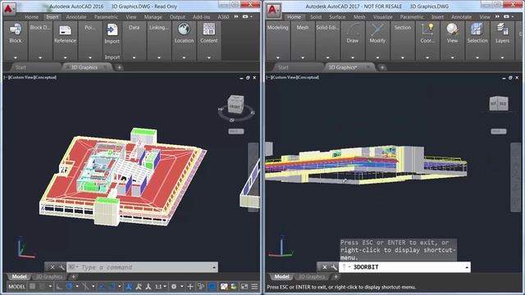Click the ViewCube in the AutoCAD 2016 viewport
525x295 pixels.
pyautogui.click(x=235, y=104)
